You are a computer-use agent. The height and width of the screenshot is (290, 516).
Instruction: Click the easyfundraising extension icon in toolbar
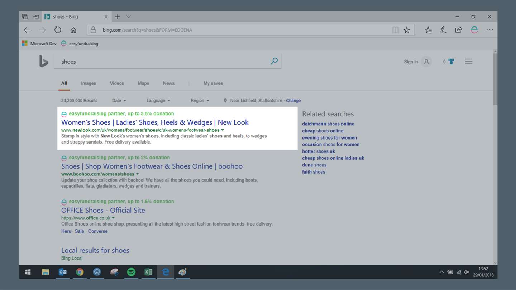click(474, 30)
